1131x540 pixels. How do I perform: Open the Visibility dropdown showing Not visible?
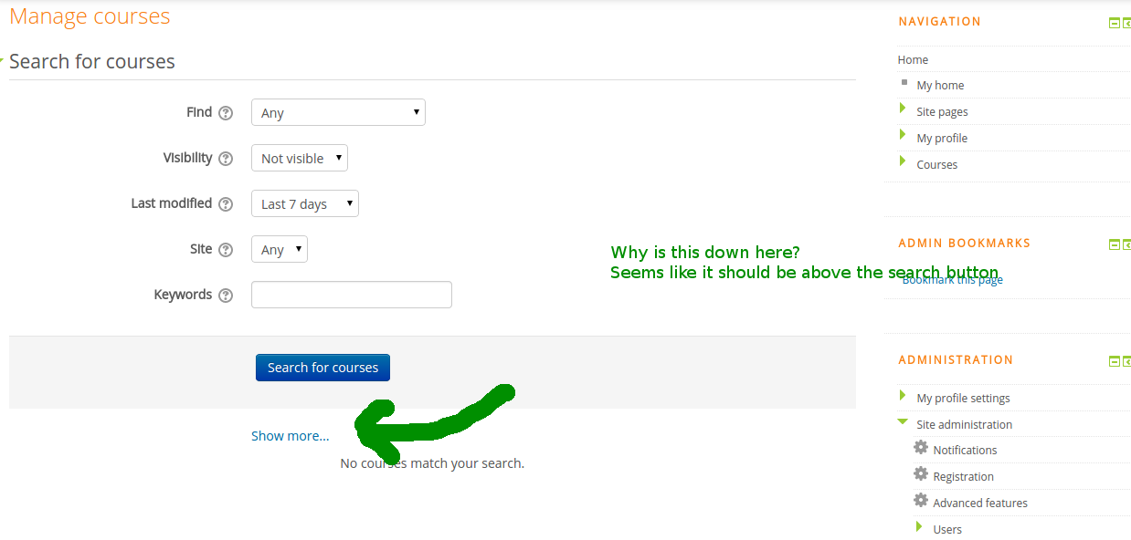[300, 158]
